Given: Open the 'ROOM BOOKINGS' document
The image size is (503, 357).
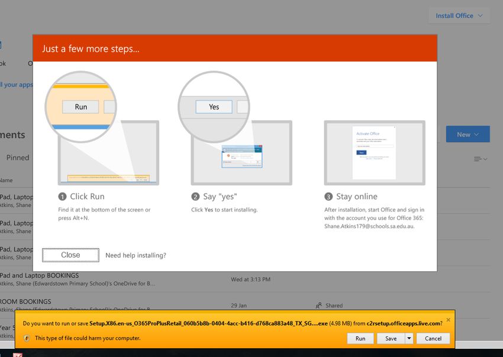Looking at the screenshot, I should click(25, 301).
